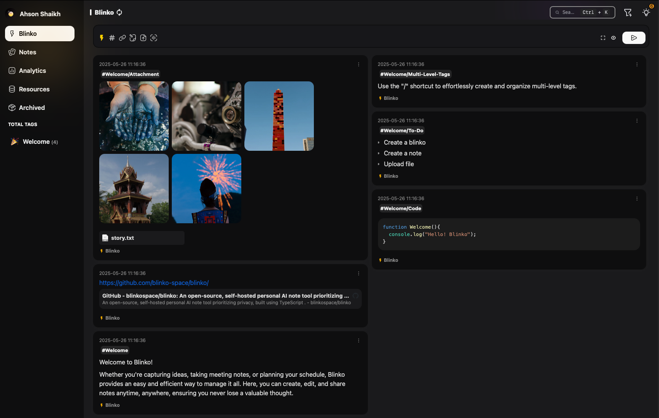Open the blinko GitHub repository link
The image size is (659, 418).
pyautogui.click(x=154, y=283)
